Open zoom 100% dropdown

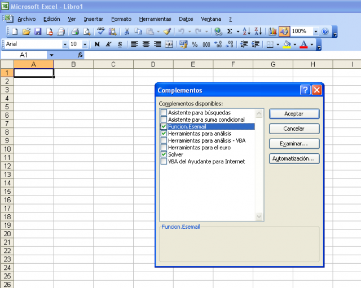[x=316, y=32]
